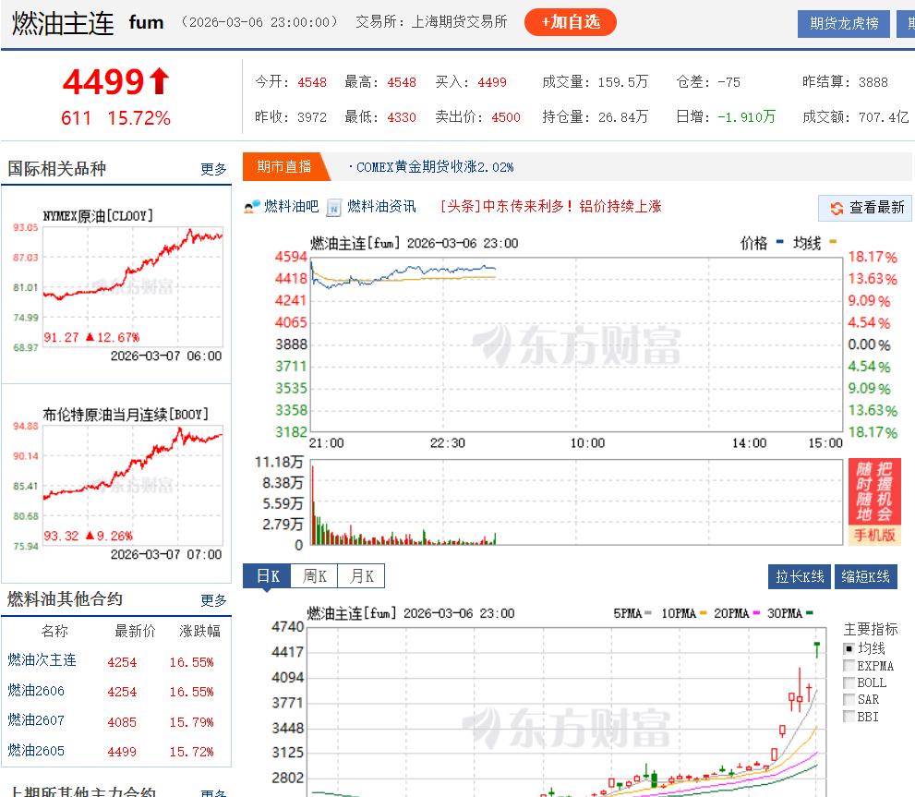915x797 pixels.
Task: Open the 燃油次主连 contract link
Action: [x=42, y=660]
